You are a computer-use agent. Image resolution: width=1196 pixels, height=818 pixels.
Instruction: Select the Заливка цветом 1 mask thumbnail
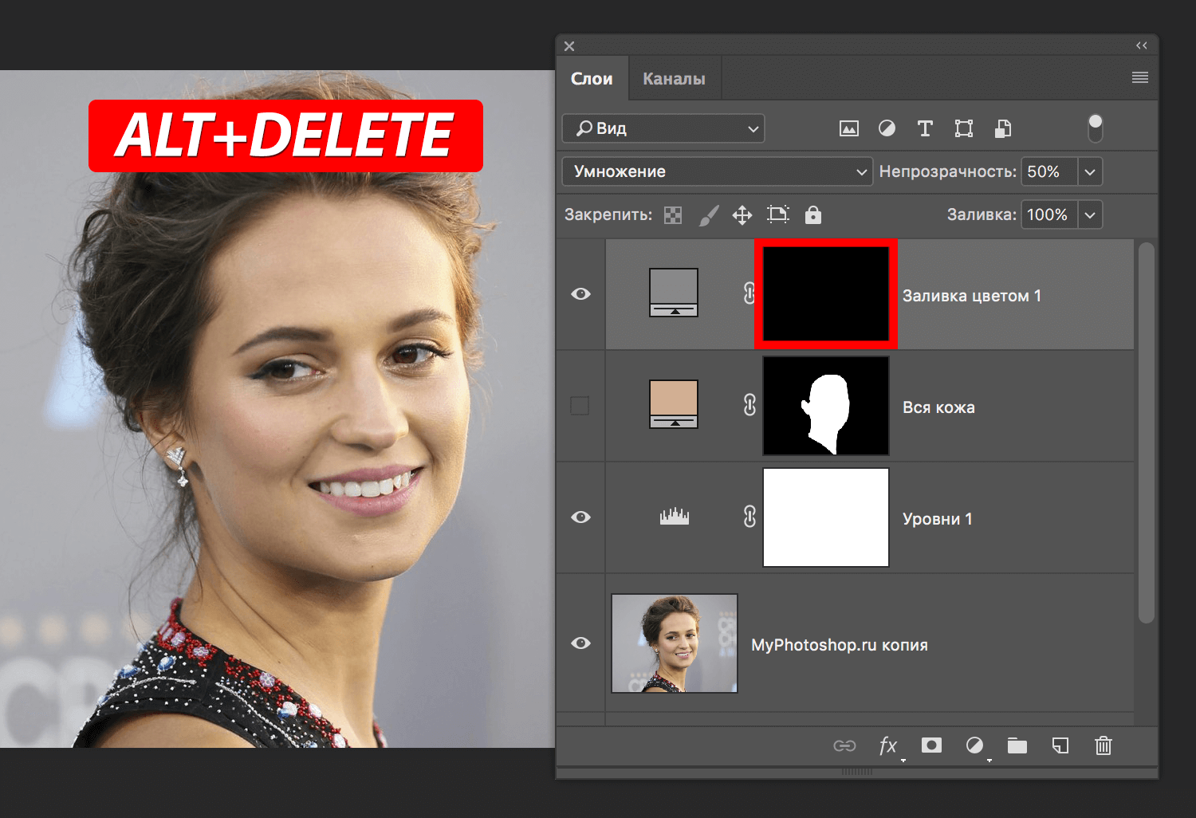tap(825, 294)
